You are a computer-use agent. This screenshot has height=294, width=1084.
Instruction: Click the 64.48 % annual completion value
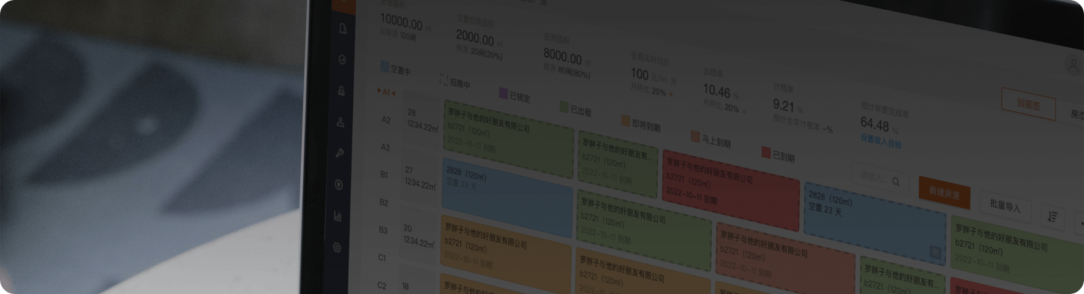879,124
